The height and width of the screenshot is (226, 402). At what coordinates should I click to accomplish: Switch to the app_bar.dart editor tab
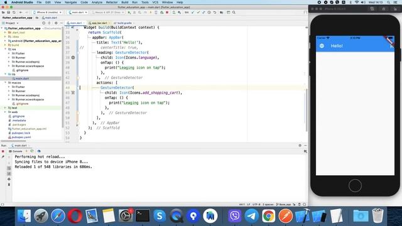point(99,23)
